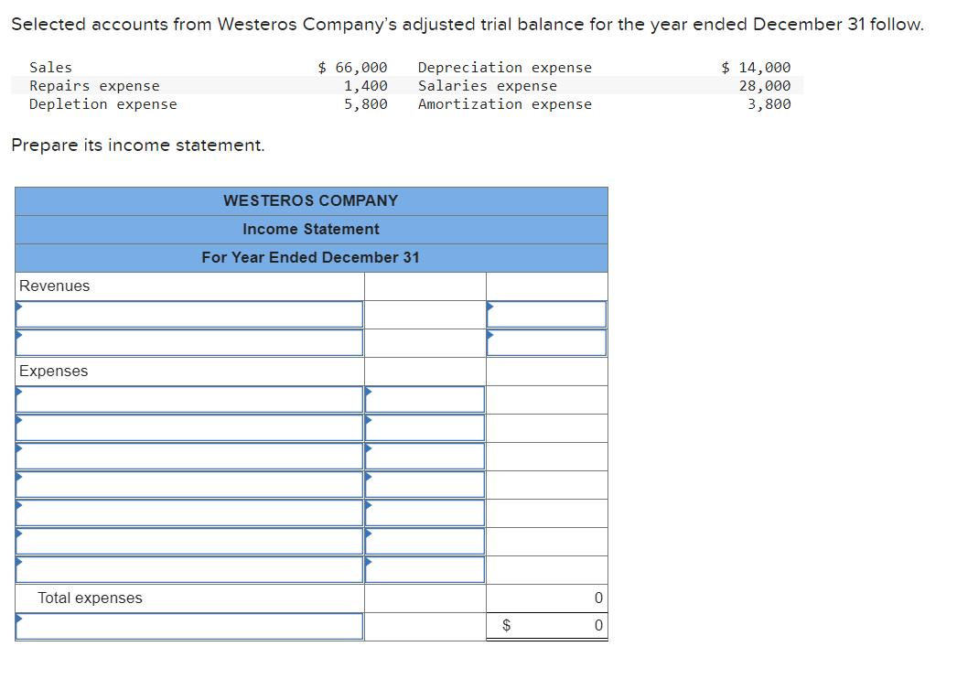Select first revenue amount field in right column
Viewport: 957px width, 679px height.
pyautogui.click(x=547, y=315)
